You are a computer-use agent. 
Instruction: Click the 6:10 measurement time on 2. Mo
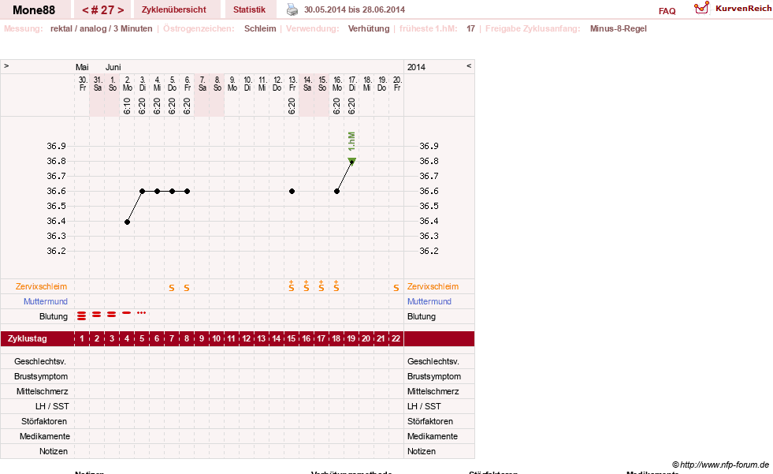(x=127, y=106)
